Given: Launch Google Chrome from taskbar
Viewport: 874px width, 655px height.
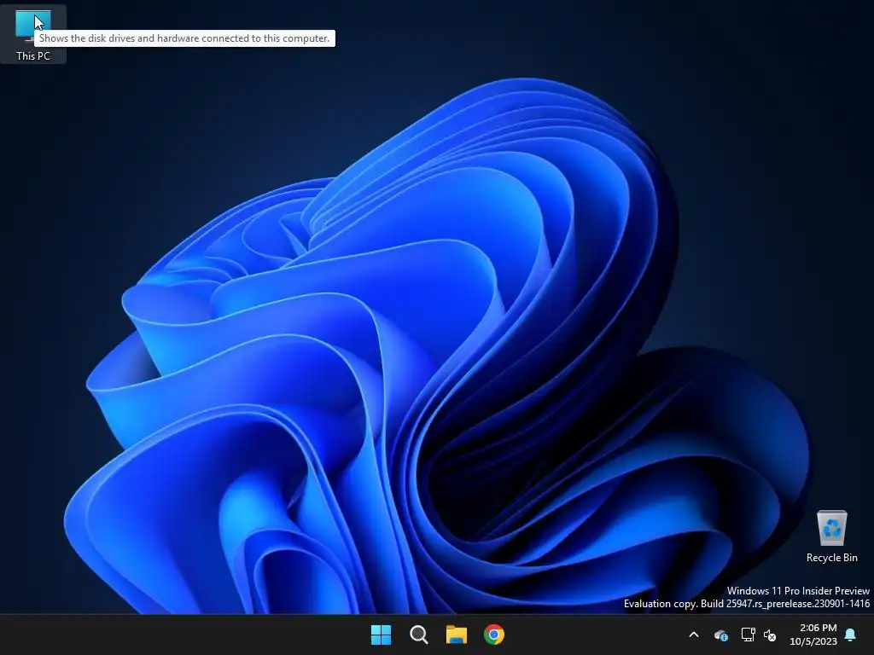Looking at the screenshot, I should click(x=494, y=635).
